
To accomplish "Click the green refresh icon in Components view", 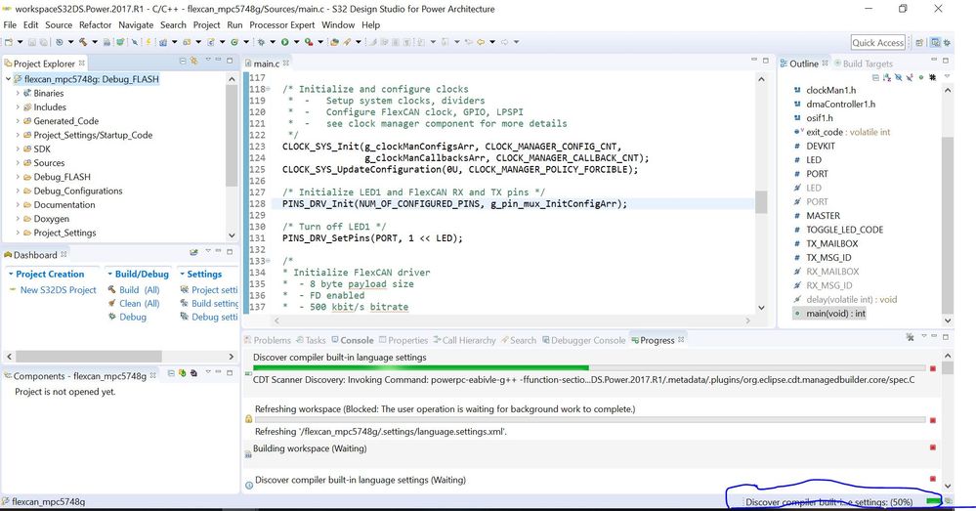I will click(183, 373).
